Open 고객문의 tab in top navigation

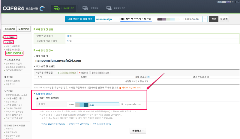click(x=91, y=8)
